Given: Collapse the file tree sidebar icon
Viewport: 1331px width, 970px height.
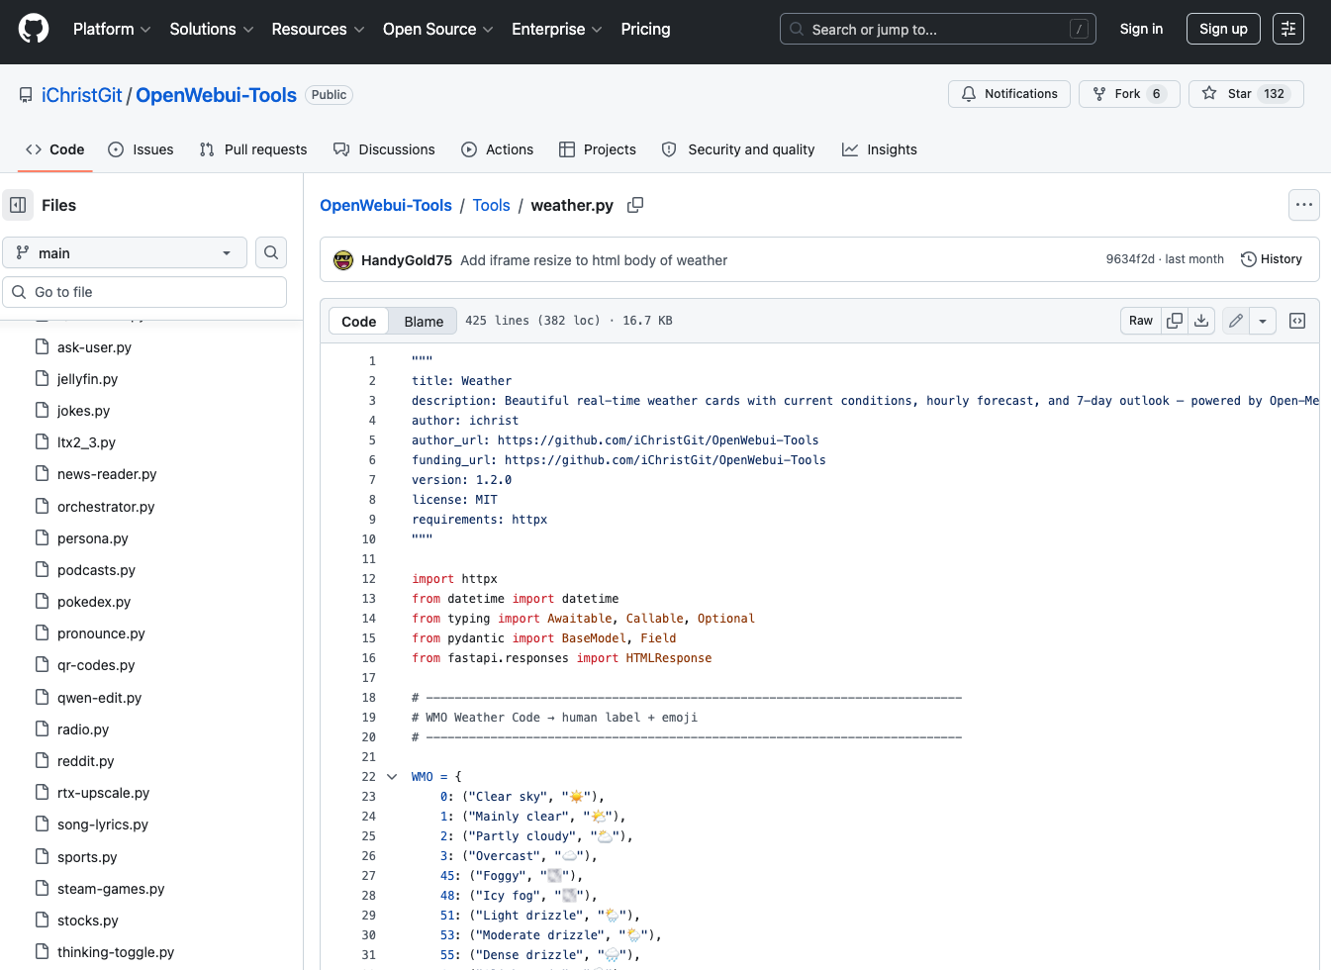Looking at the screenshot, I should [18, 205].
